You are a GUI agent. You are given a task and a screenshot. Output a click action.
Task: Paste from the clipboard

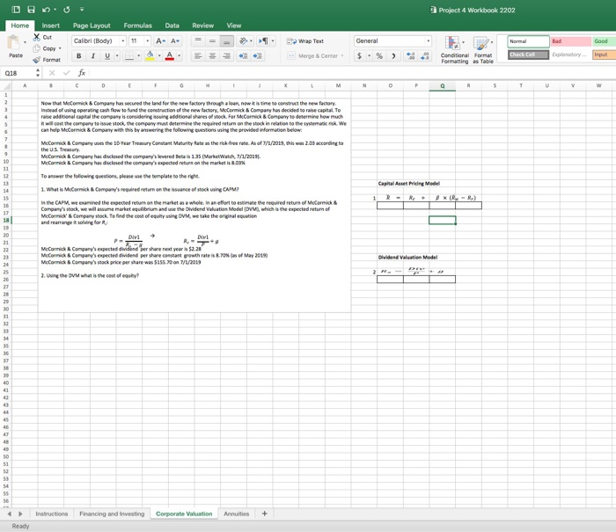click(15, 46)
